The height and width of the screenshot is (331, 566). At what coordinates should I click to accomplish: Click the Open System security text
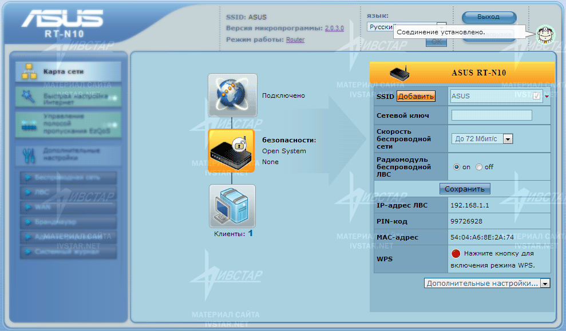coord(284,151)
